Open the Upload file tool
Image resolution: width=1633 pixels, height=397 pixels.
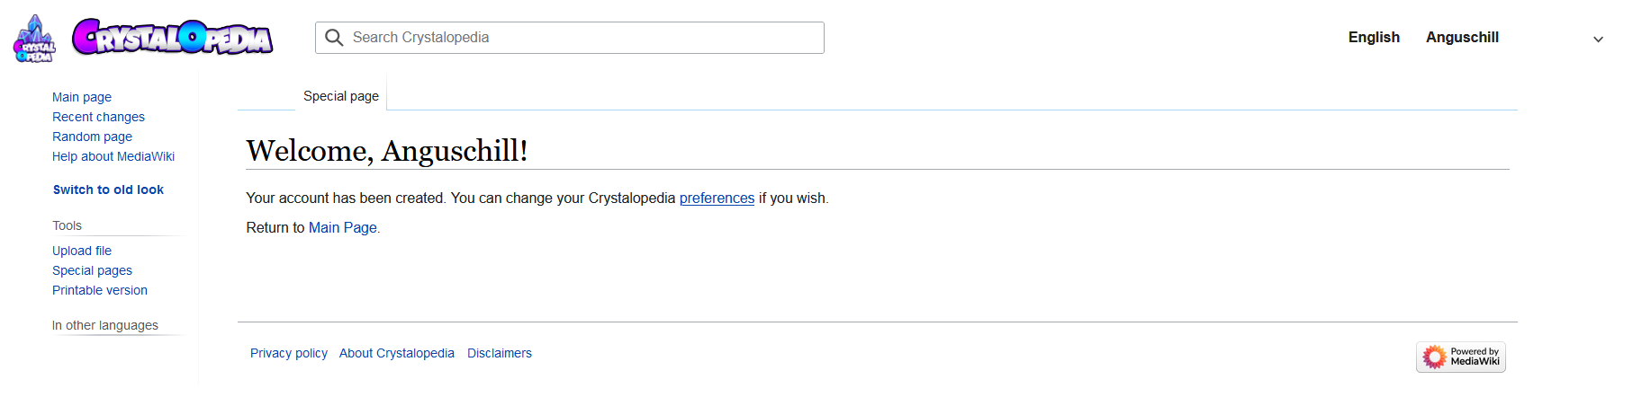tap(82, 251)
